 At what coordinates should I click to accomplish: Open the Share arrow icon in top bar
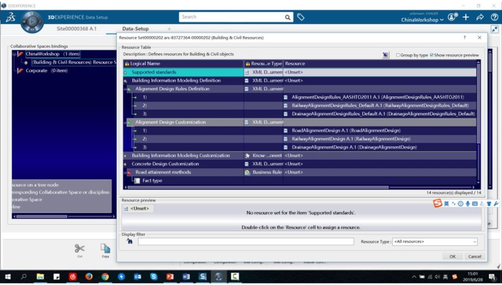click(x=480, y=17)
